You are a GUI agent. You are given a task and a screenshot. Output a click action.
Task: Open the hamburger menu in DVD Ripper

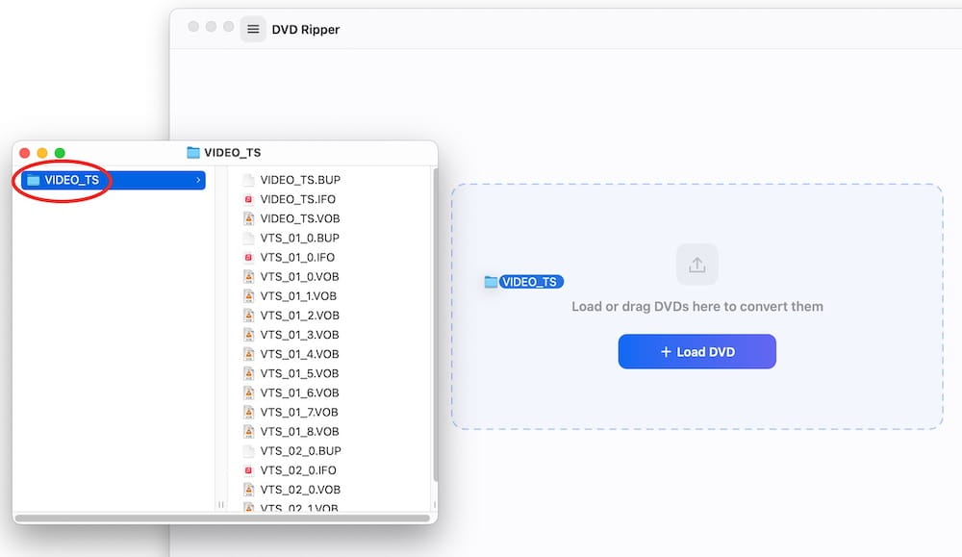point(253,29)
